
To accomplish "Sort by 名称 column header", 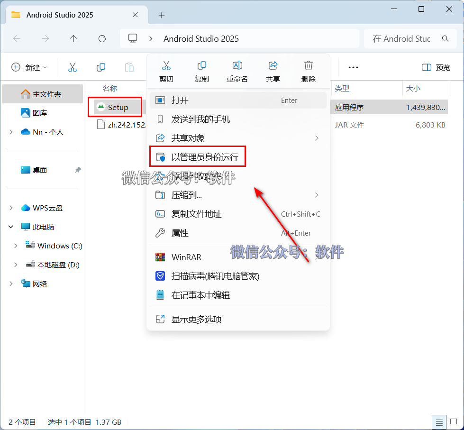I will coord(110,88).
